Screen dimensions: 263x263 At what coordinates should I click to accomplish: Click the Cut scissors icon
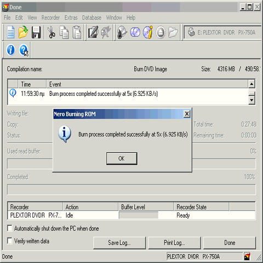point(52,32)
